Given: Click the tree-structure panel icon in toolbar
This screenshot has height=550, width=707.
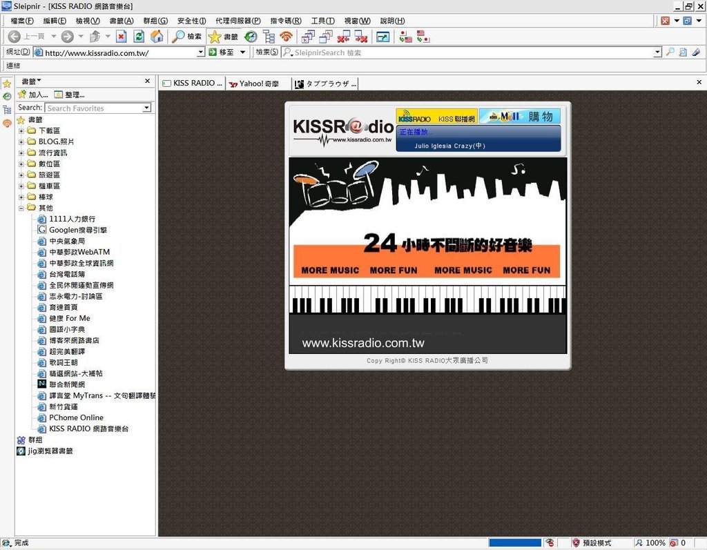Looking at the screenshot, I should (x=269, y=37).
